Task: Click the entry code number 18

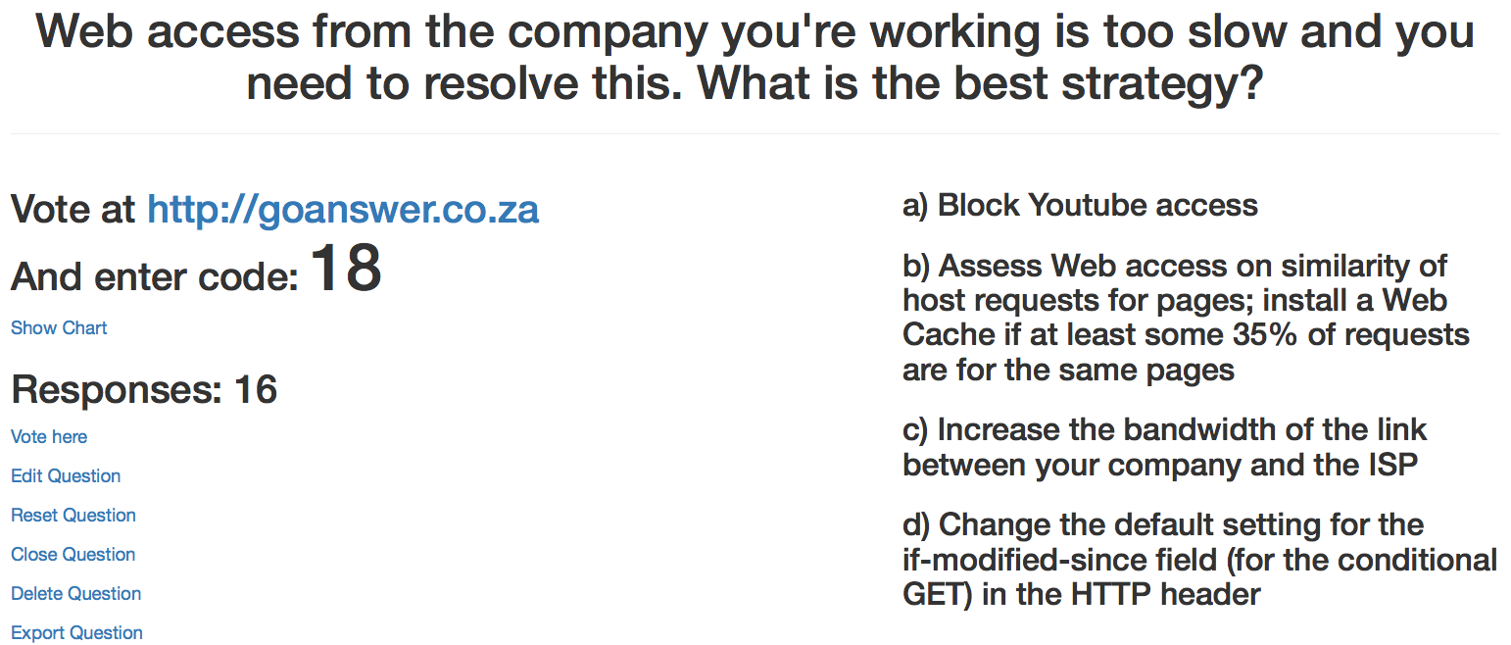Action: click(345, 269)
